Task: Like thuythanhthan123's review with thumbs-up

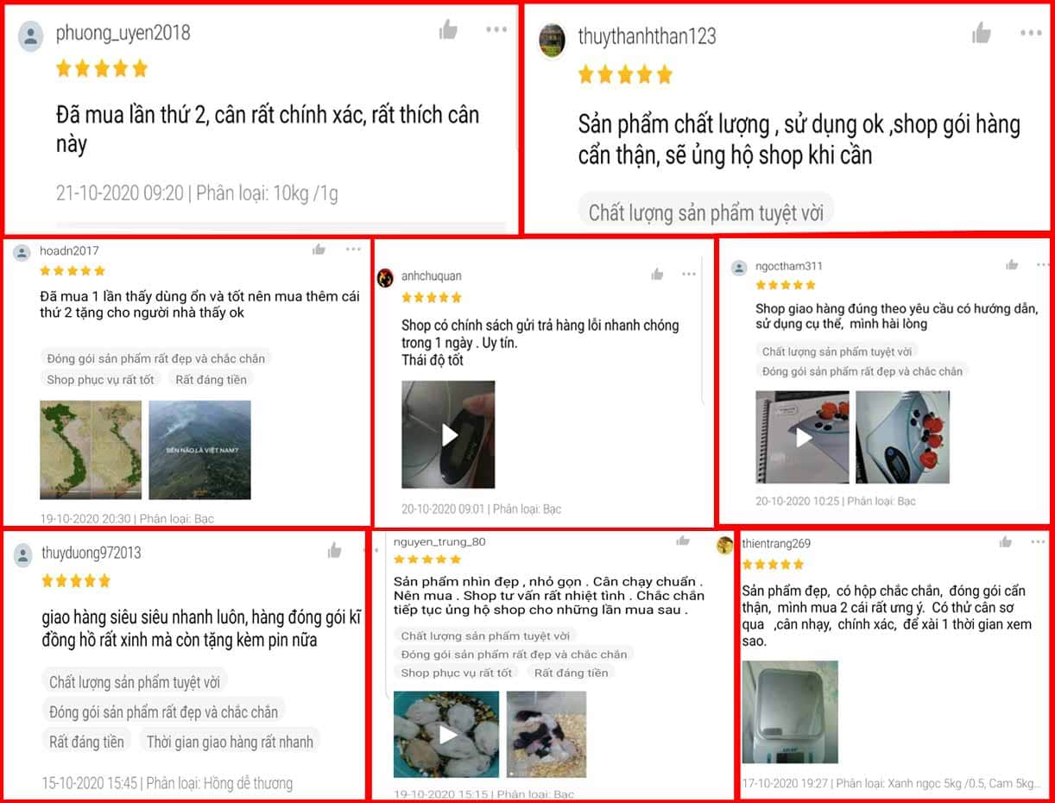Action: [x=982, y=34]
